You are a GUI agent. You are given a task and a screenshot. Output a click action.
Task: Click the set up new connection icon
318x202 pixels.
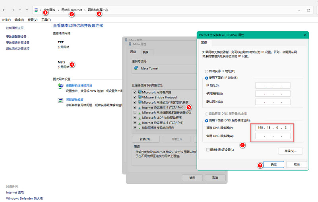click(x=60, y=86)
